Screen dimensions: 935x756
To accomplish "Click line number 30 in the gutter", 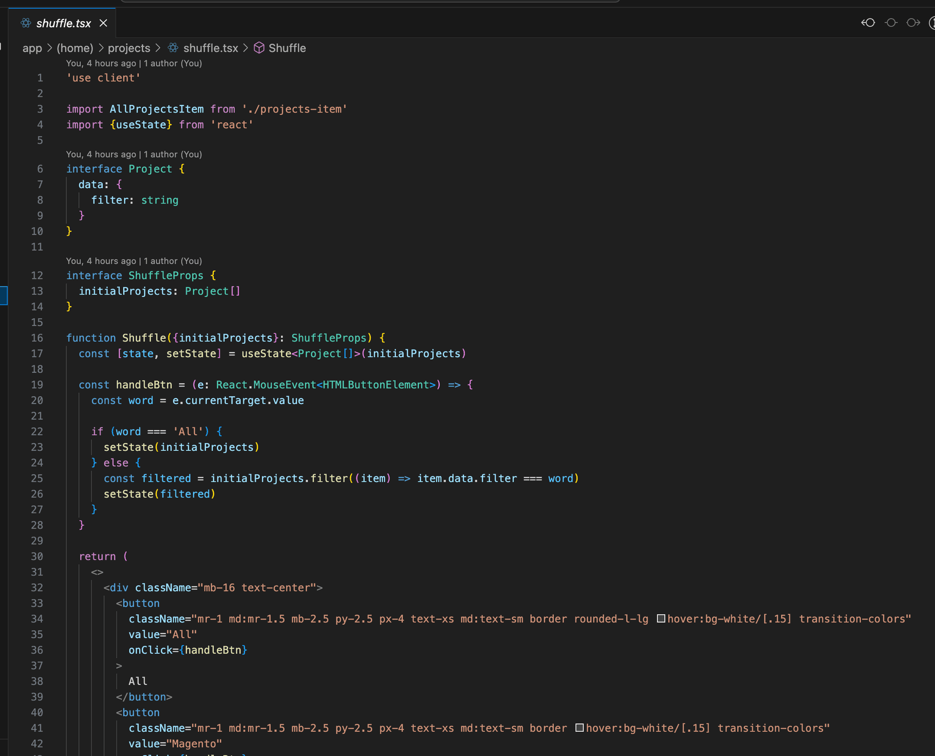I will pos(37,556).
